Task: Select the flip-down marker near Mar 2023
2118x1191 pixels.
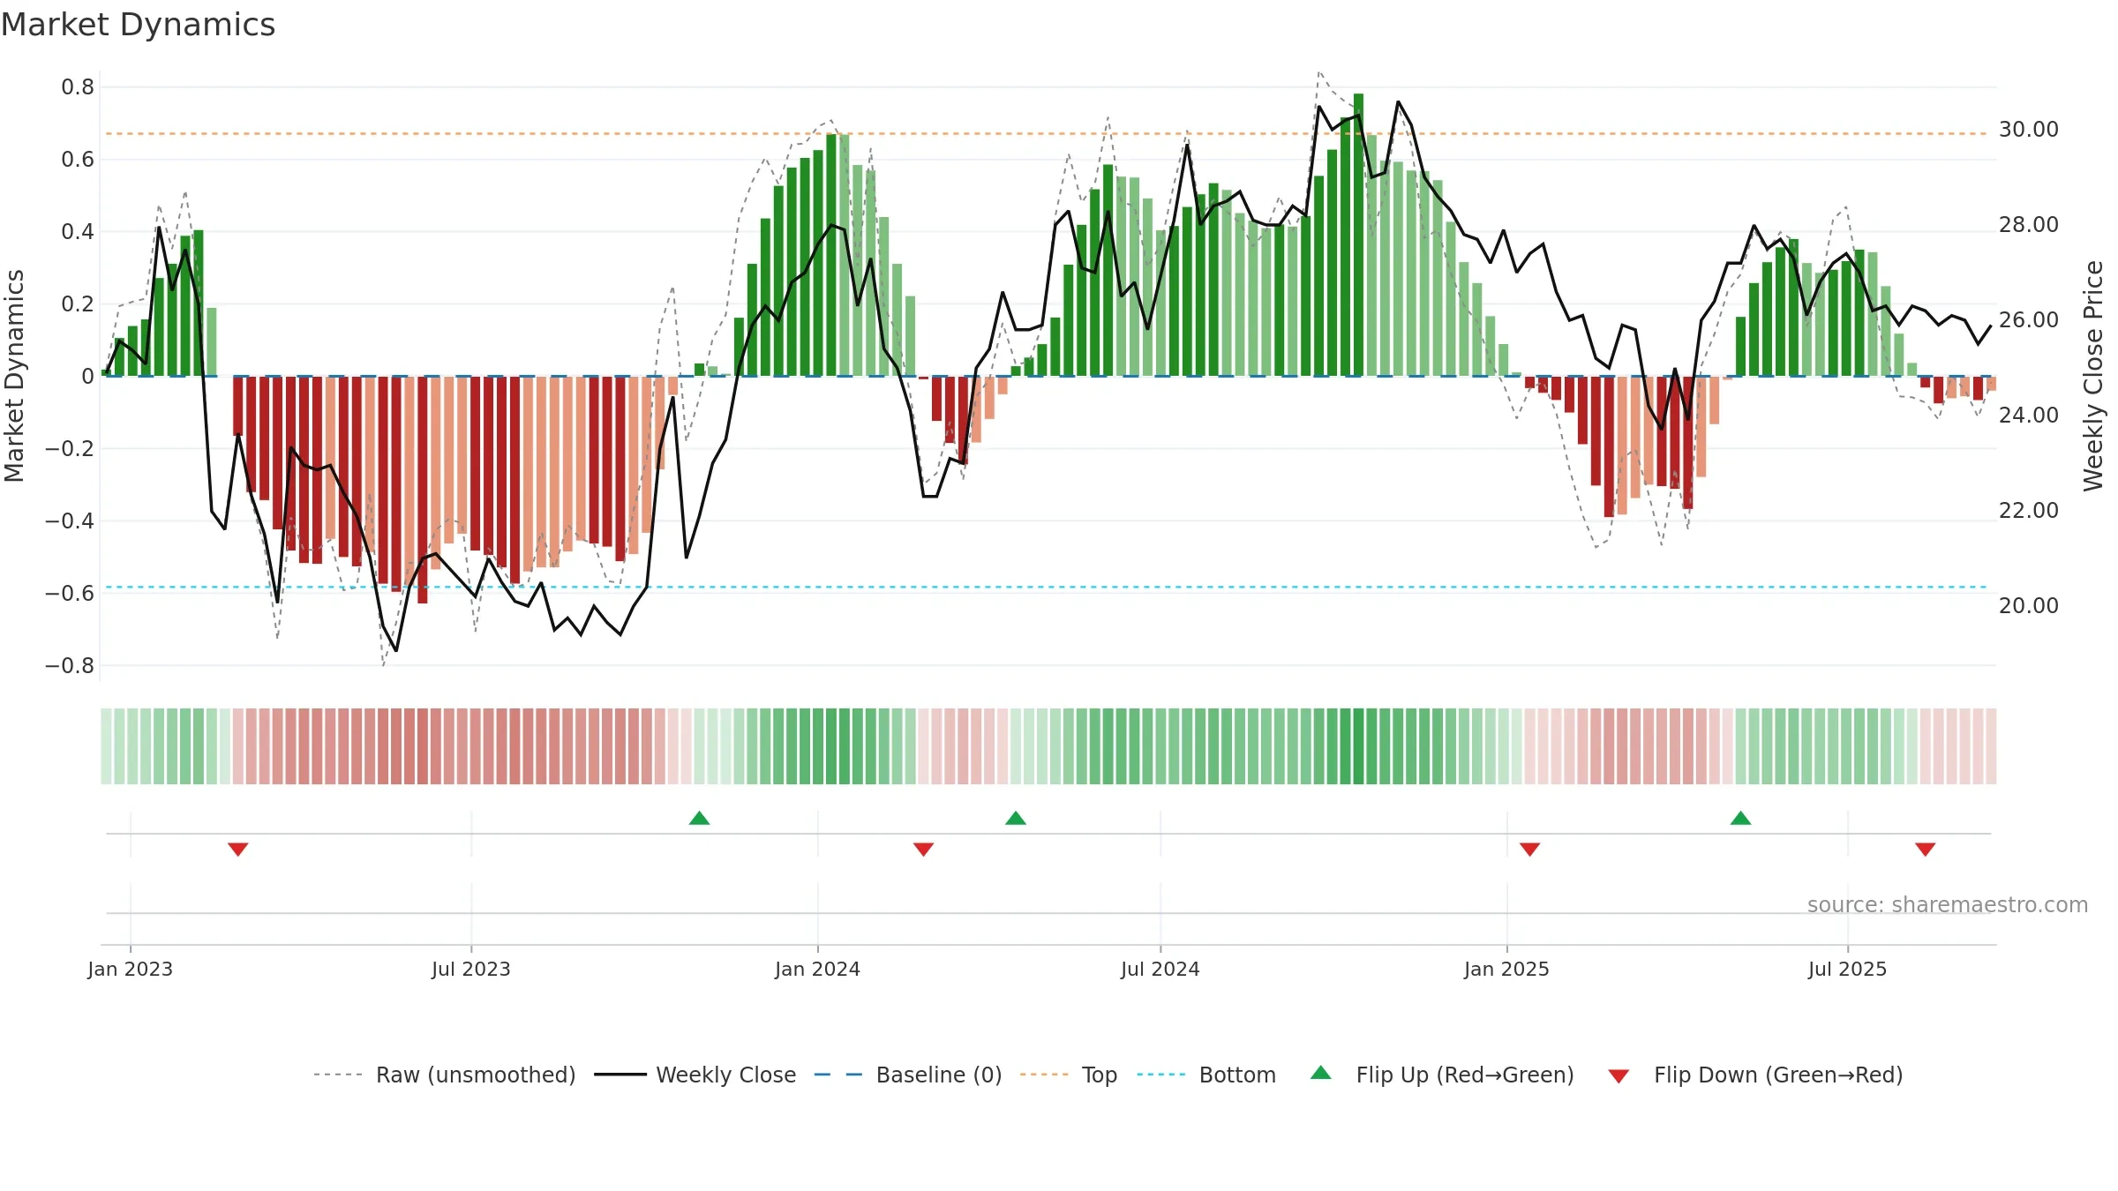Action: [238, 849]
